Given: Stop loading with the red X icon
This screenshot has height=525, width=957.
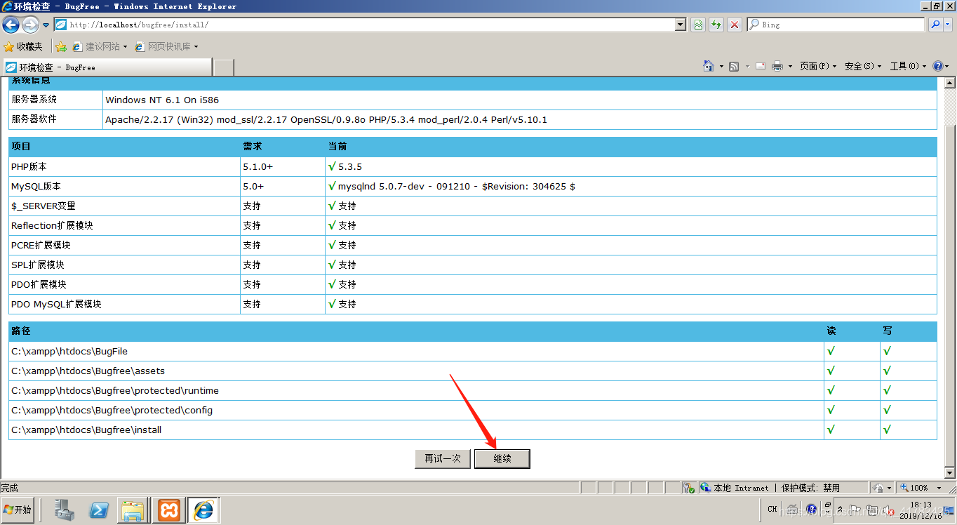Looking at the screenshot, I should (x=735, y=25).
